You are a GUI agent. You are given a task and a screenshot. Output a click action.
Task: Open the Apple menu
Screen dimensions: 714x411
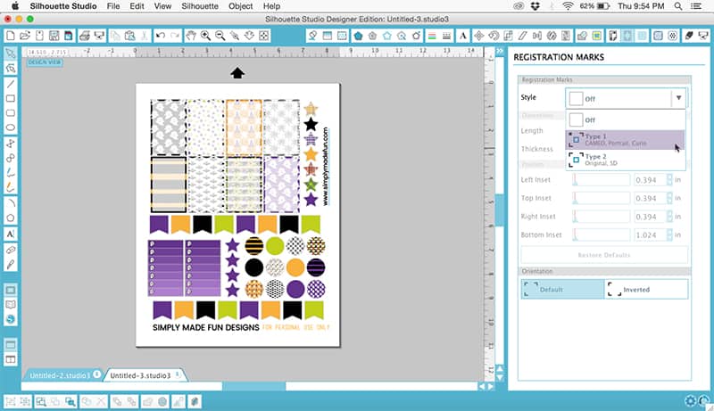14,6
